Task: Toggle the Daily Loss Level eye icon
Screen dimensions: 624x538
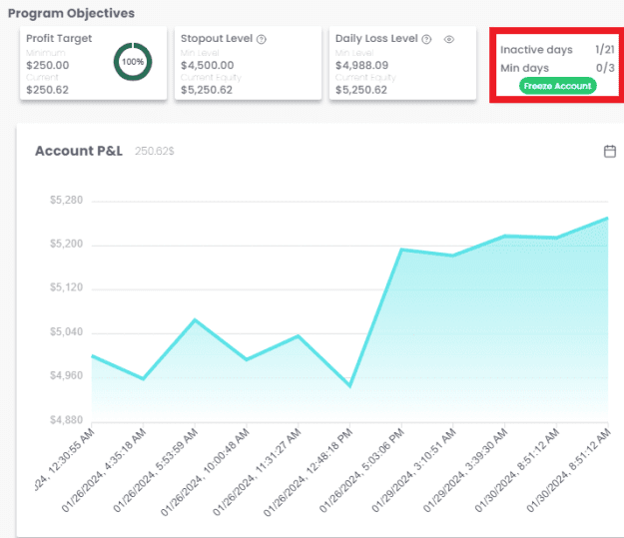Action: [x=449, y=39]
